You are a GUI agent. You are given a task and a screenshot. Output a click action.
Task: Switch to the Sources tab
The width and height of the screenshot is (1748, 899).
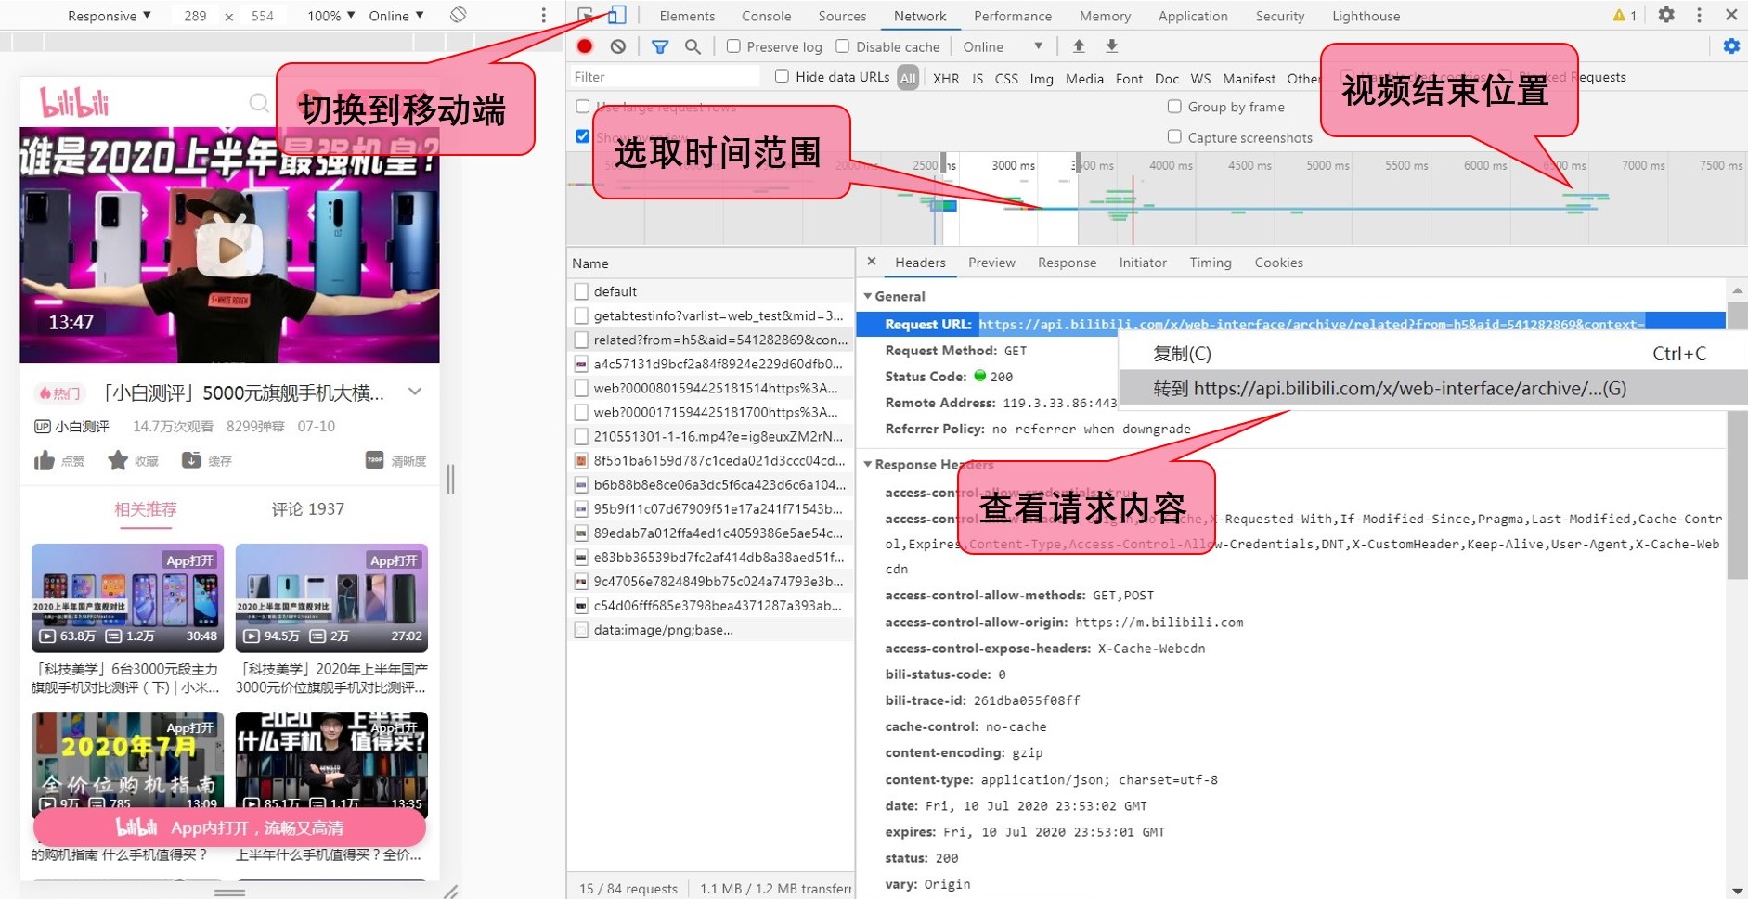point(842,16)
